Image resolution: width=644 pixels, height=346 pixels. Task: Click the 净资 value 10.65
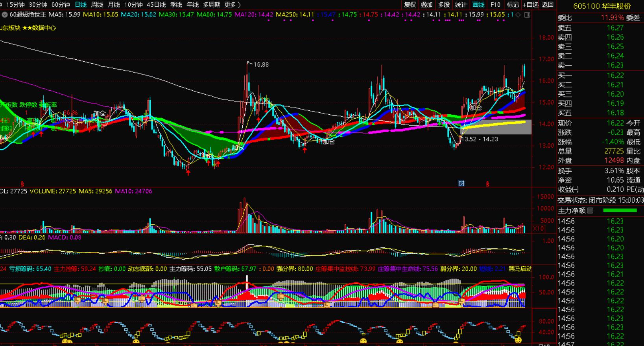(615, 180)
